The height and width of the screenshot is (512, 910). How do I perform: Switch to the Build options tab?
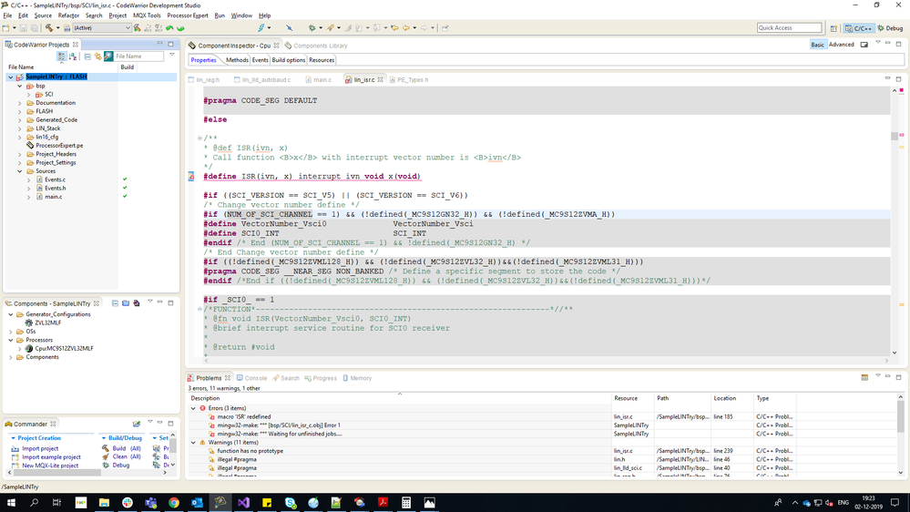[x=289, y=60]
